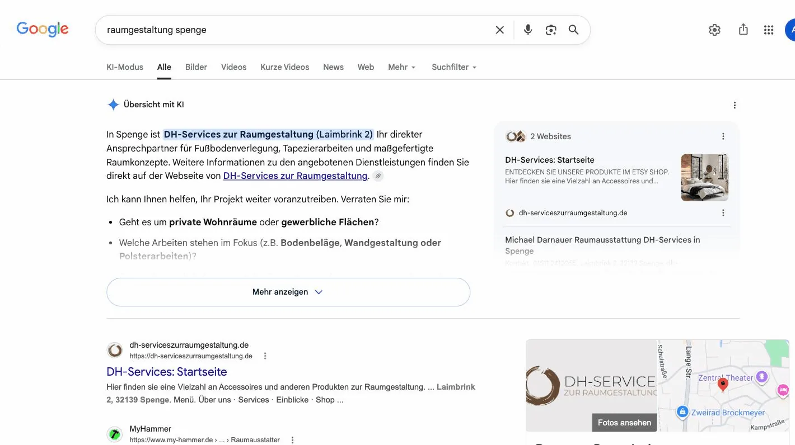
Task: Click DH-Services favicon in first result
Action: click(115, 351)
